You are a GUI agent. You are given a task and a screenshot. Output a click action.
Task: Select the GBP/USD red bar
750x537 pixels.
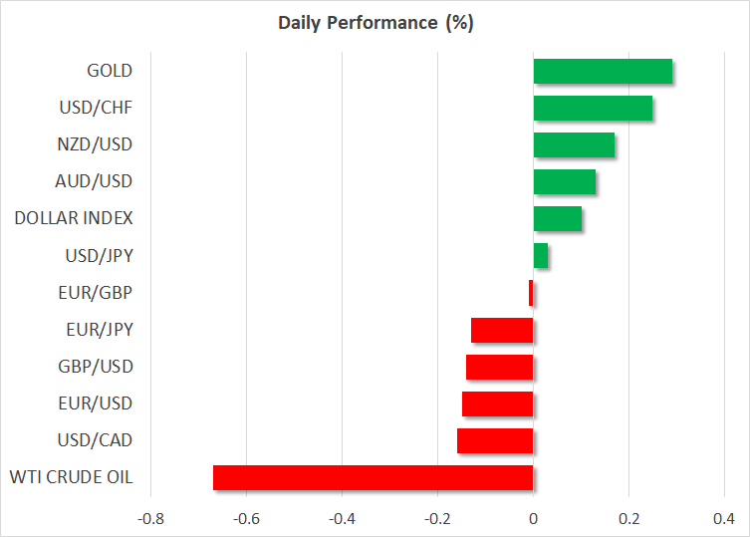coord(500,367)
